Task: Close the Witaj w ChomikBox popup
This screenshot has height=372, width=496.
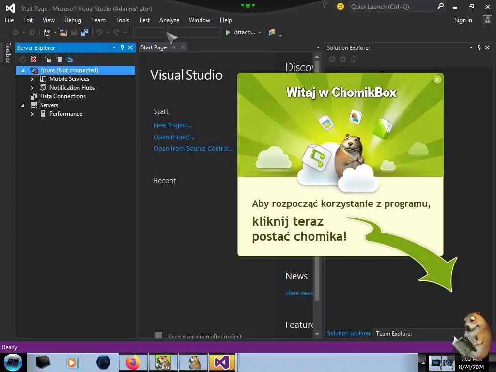Action: click(x=437, y=80)
